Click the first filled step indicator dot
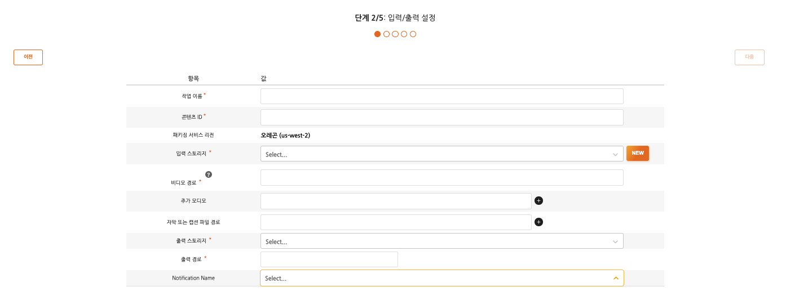 (x=378, y=34)
